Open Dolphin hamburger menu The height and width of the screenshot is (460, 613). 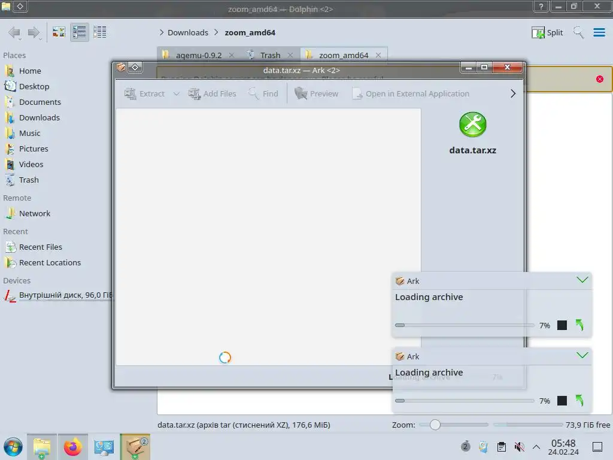click(599, 32)
